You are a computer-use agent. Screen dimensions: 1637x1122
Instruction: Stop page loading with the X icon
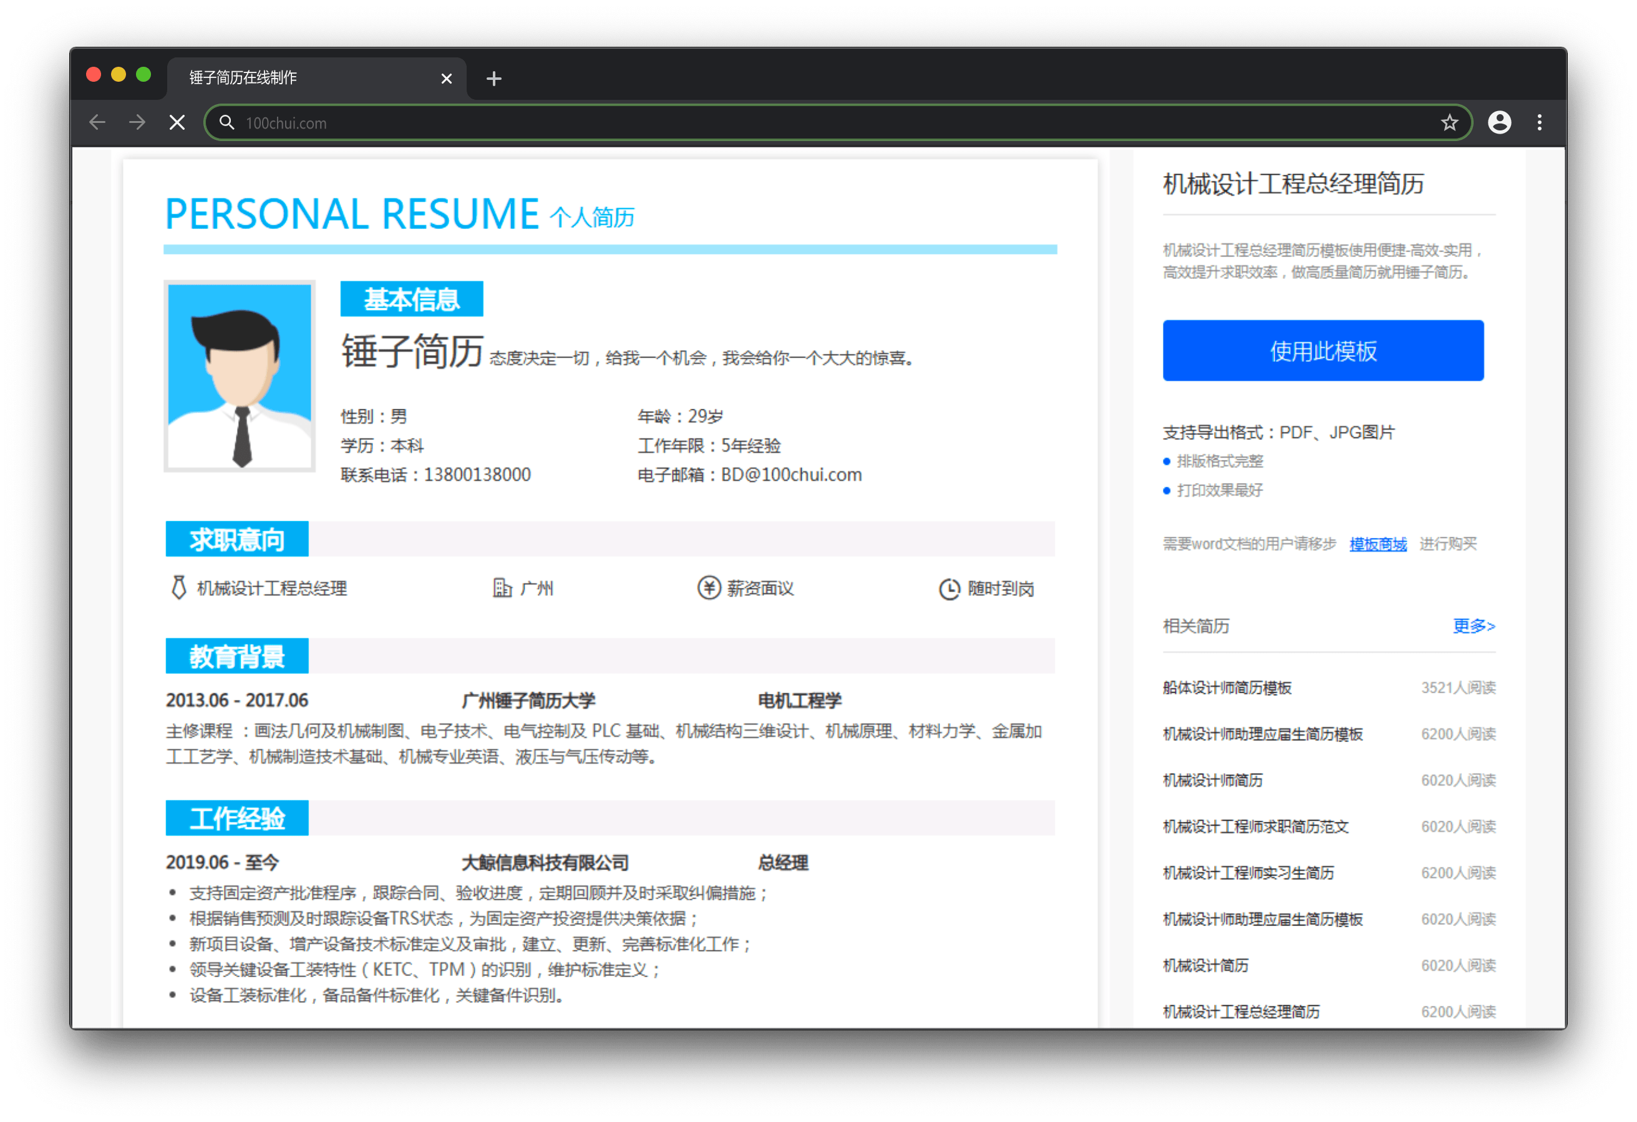tap(178, 123)
